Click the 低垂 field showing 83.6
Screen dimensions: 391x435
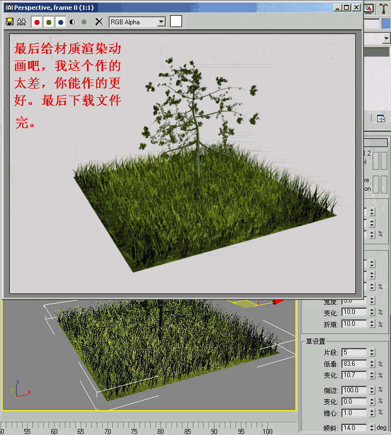point(354,364)
